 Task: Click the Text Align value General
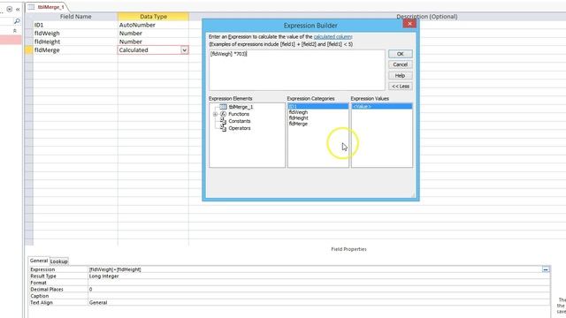pos(319,302)
